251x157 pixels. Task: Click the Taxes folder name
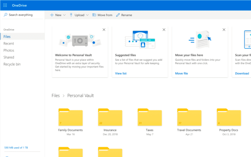pyautogui.click(x=150, y=130)
